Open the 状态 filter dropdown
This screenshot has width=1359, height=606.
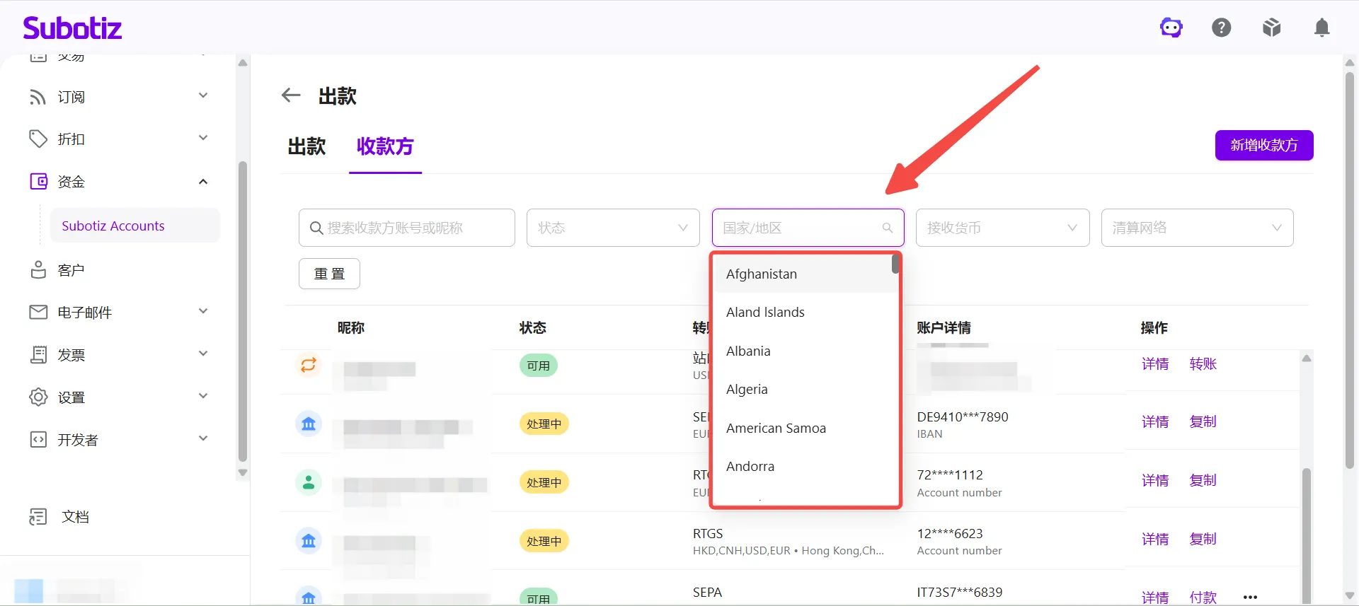tap(613, 228)
